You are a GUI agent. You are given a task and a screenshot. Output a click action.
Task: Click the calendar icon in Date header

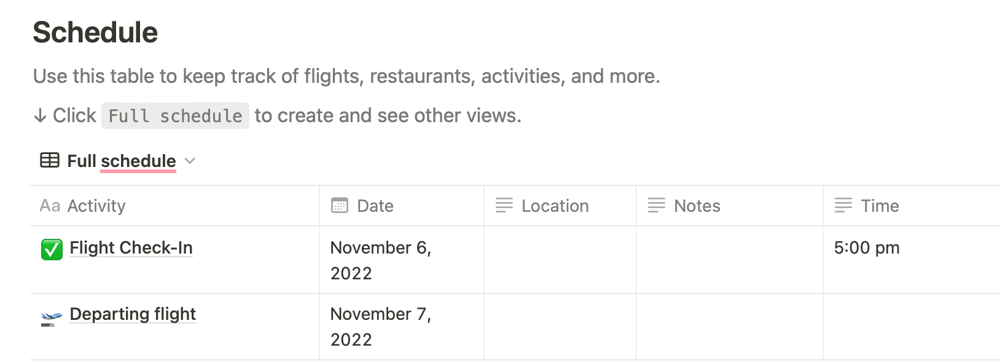pyautogui.click(x=339, y=206)
